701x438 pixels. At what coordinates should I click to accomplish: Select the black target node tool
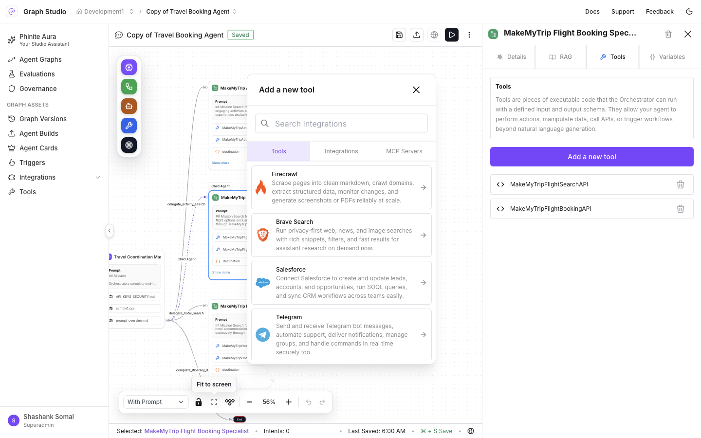[x=129, y=145]
